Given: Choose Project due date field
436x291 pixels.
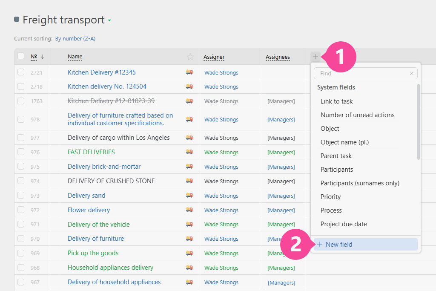Looking at the screenshot, I should (344, 224).
